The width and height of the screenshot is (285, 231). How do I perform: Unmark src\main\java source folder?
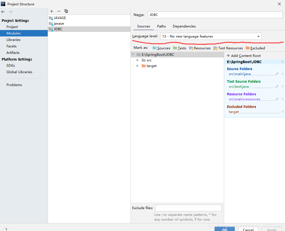(x=282, y=74)
